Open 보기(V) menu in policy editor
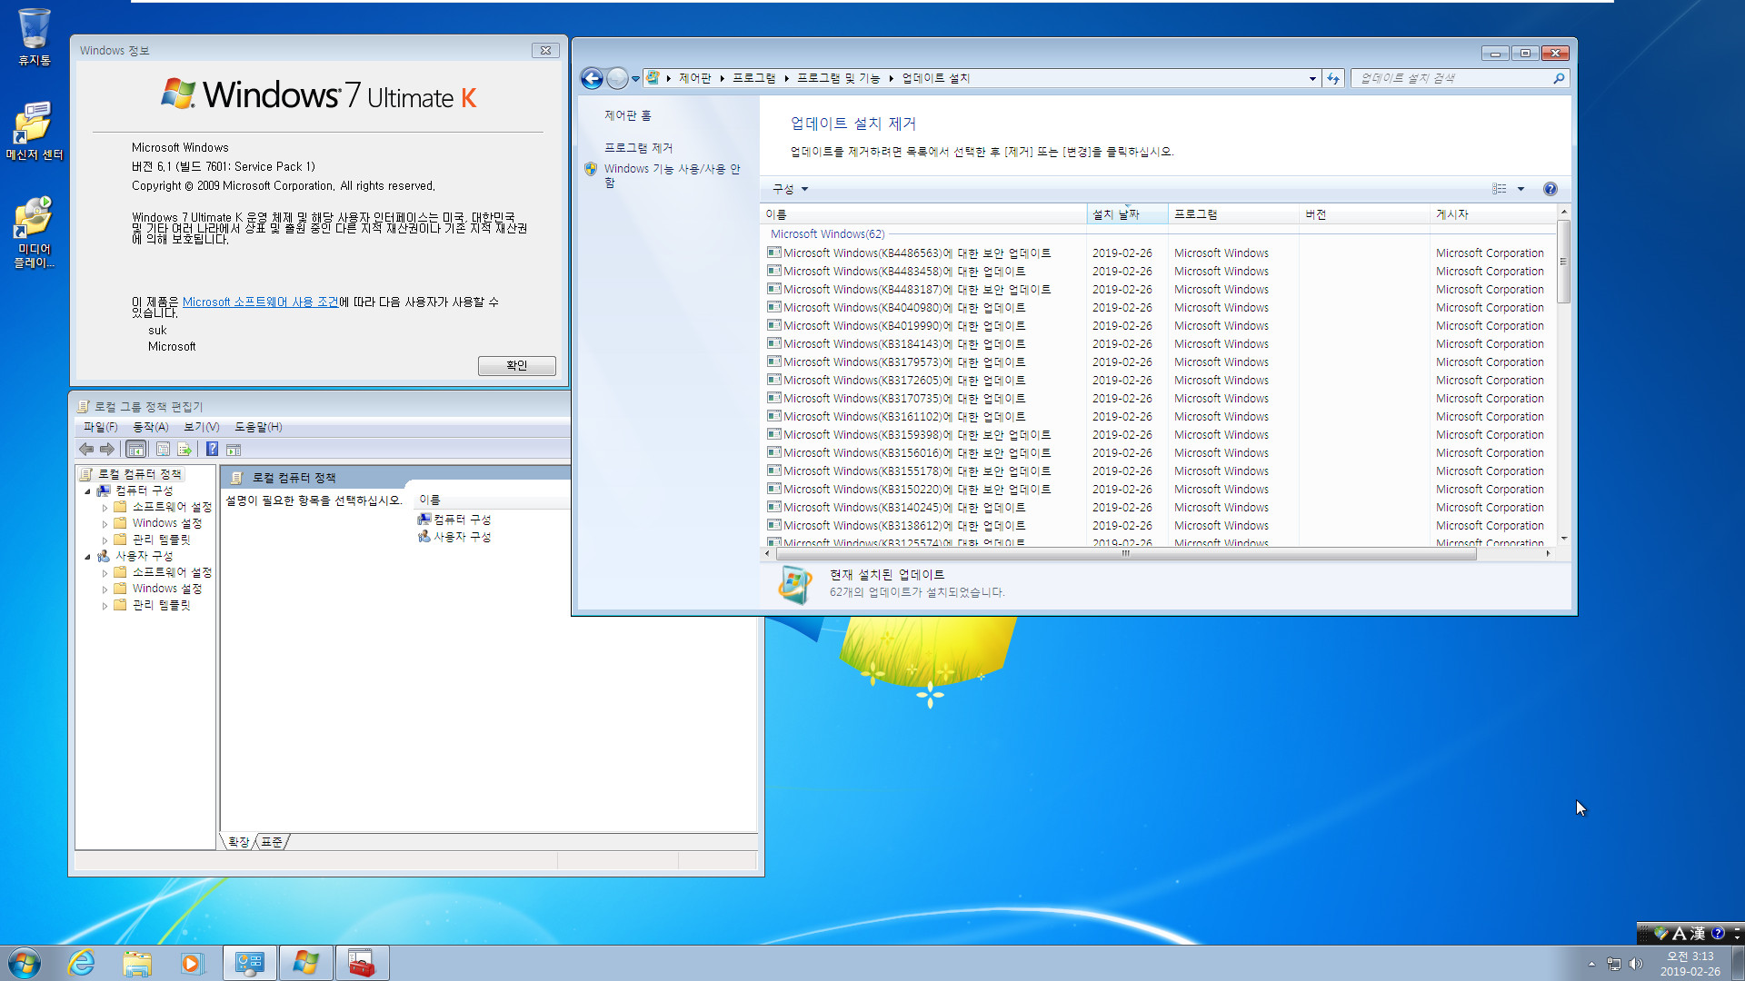Viewport: 1745px width, 981px height. (202, 427)
